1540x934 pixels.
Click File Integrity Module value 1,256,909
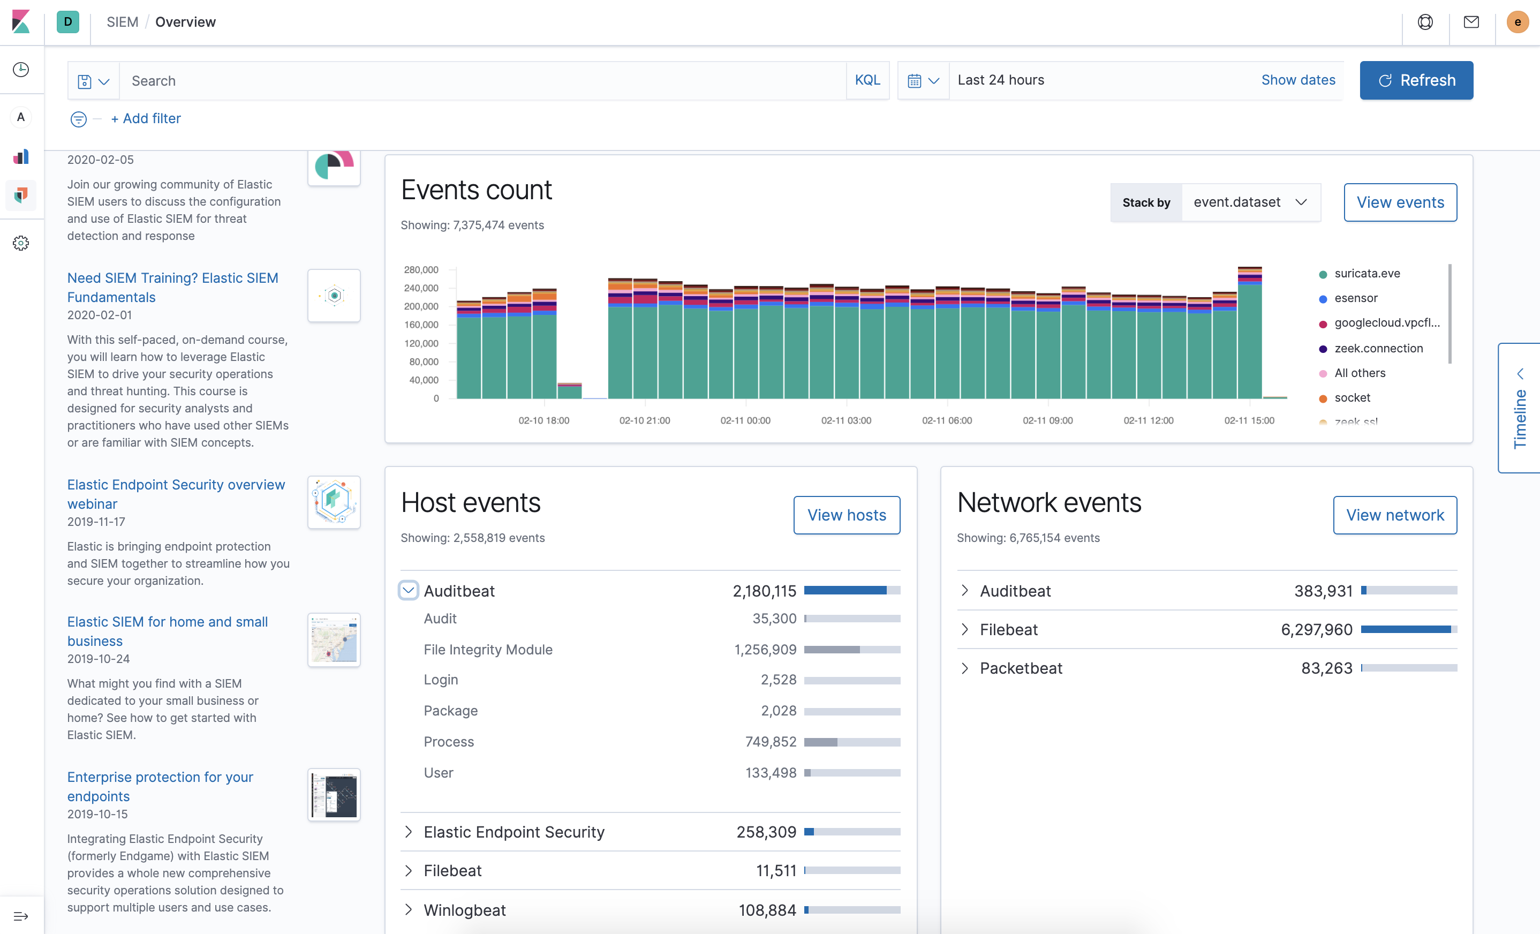tap(765, 649)
